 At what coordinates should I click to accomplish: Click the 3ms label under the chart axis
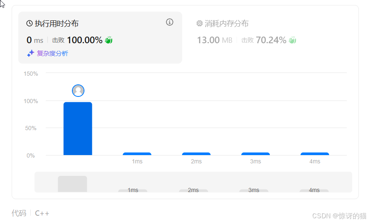pos(255,161)
